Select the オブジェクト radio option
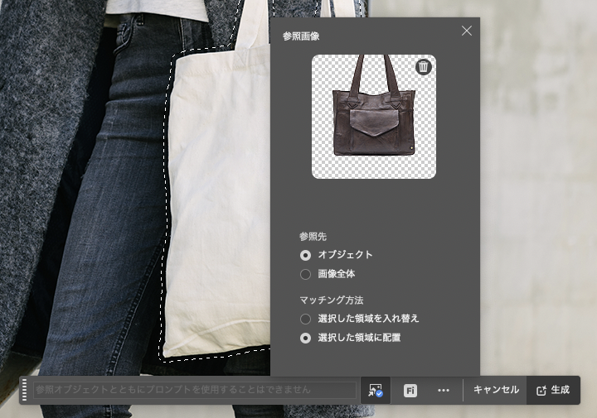597x418 pixels. click(305, 255)
